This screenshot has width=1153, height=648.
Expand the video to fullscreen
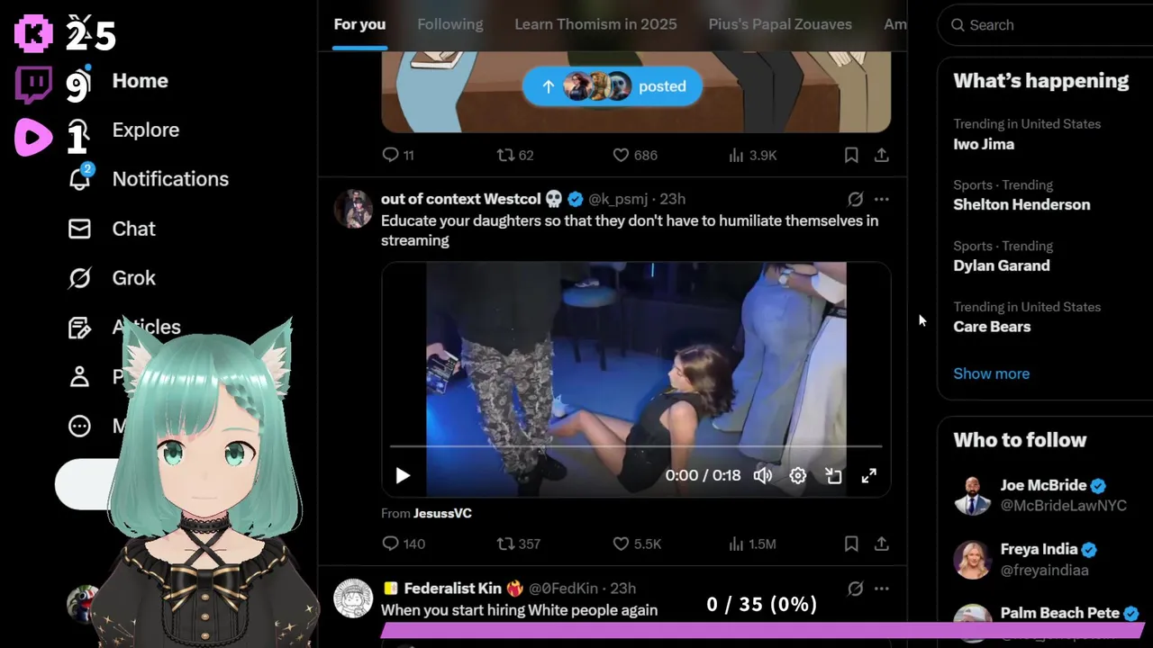[x=868, y=475]
